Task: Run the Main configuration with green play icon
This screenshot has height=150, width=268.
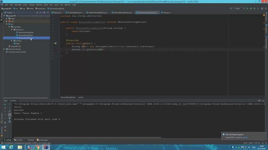Action: 247,8
